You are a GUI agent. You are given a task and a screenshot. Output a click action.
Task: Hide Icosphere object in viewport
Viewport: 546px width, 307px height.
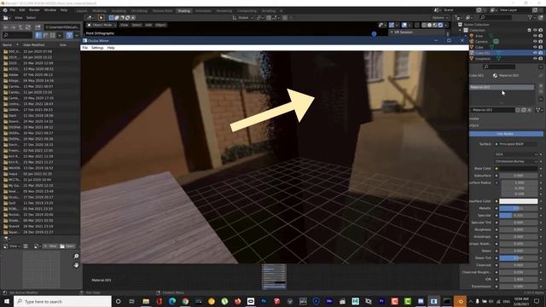click(x=535, y=59)
